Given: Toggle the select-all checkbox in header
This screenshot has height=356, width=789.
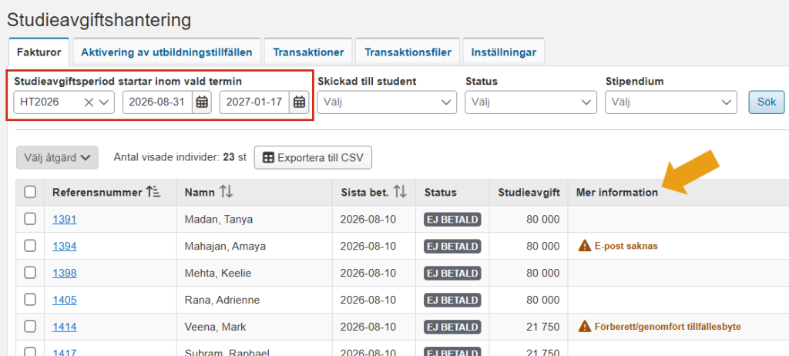Looking at the screenshot, I should [30, 192].
